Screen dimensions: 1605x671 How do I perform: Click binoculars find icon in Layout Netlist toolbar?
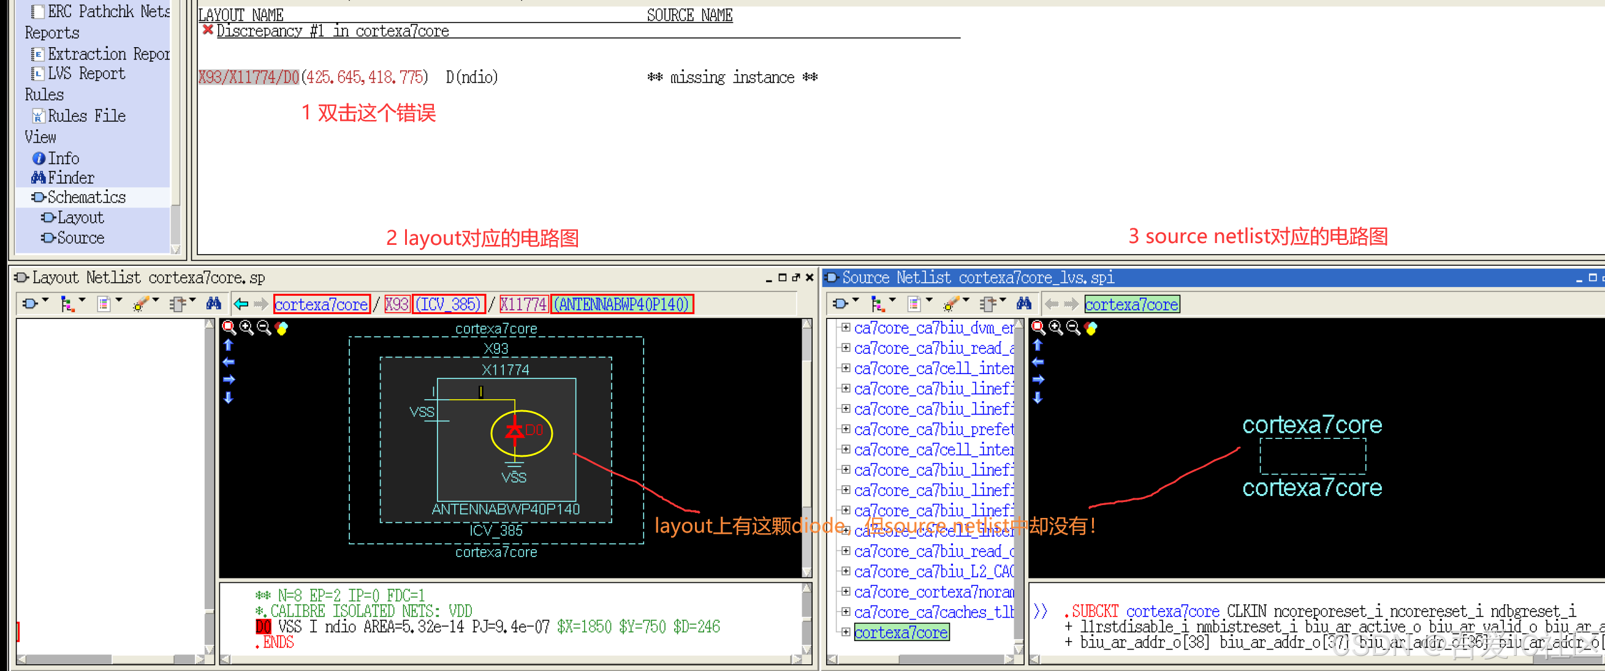[214, 304]
